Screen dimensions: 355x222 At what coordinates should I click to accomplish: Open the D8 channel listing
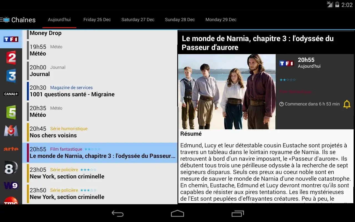(11, 168)
